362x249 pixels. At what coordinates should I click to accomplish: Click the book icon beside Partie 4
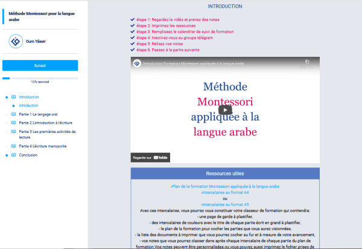[x=14, y=146]
